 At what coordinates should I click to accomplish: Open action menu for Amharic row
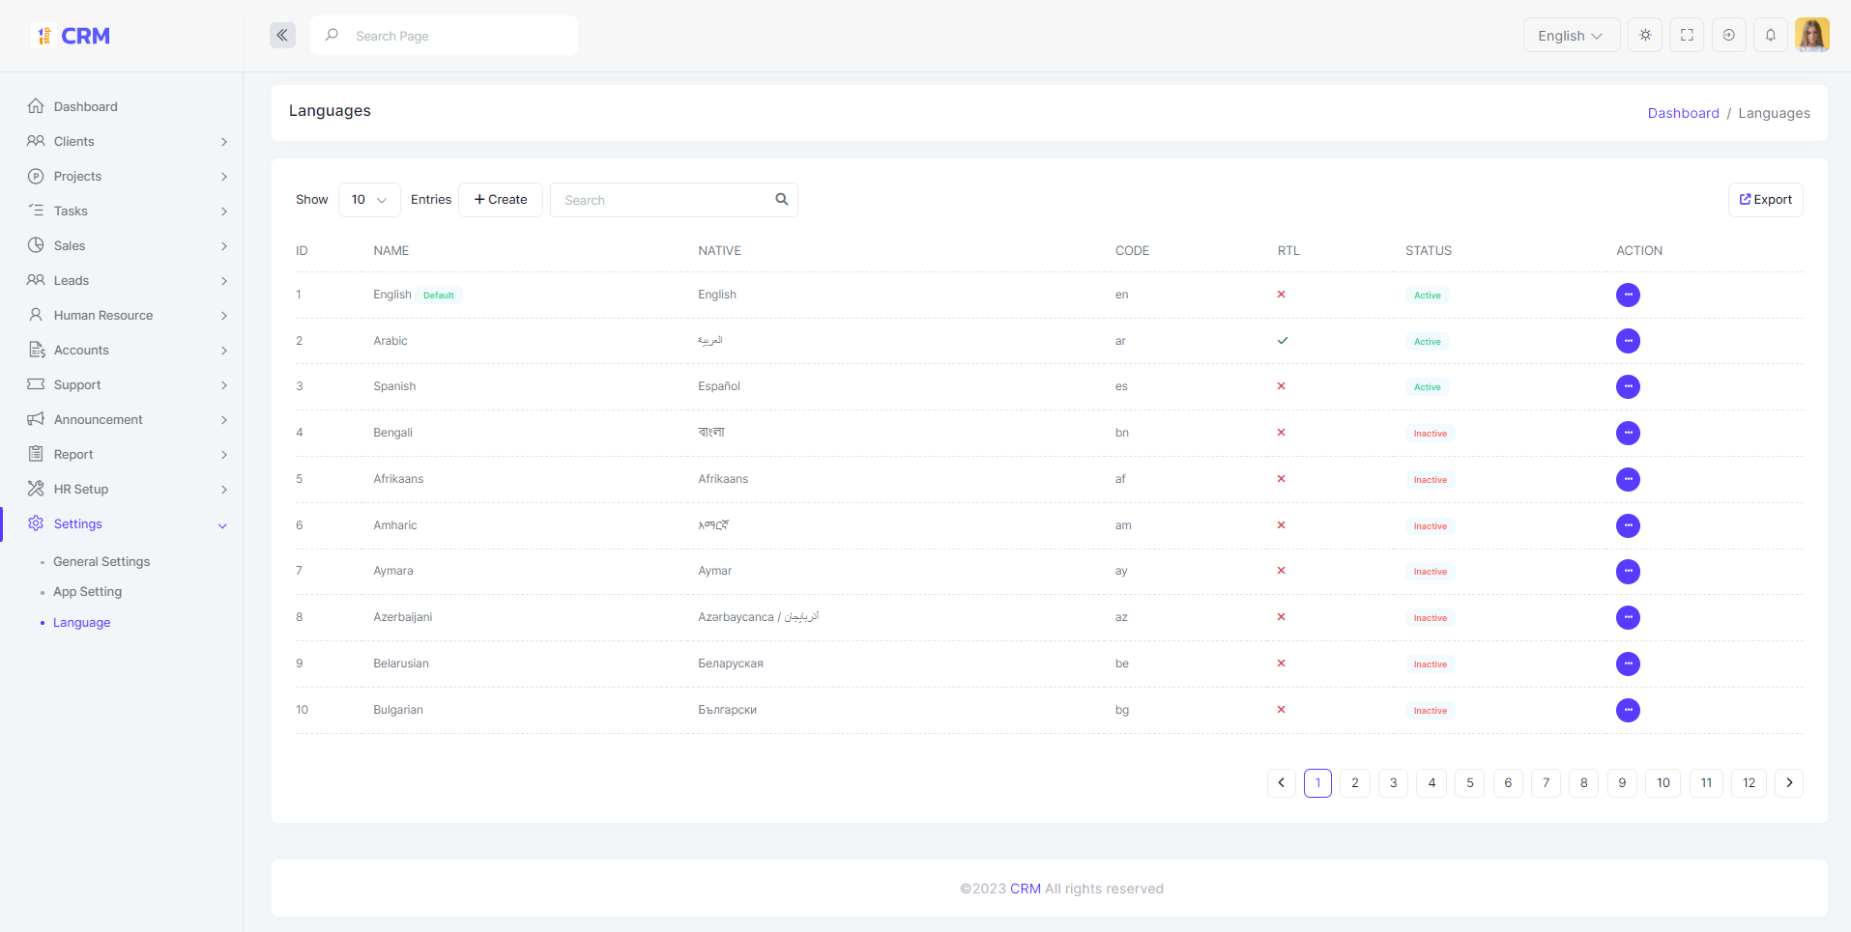pyautogui.click(x=1628, y=525)
